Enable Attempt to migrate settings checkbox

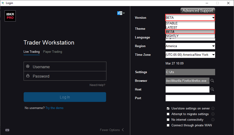[168, 114]
